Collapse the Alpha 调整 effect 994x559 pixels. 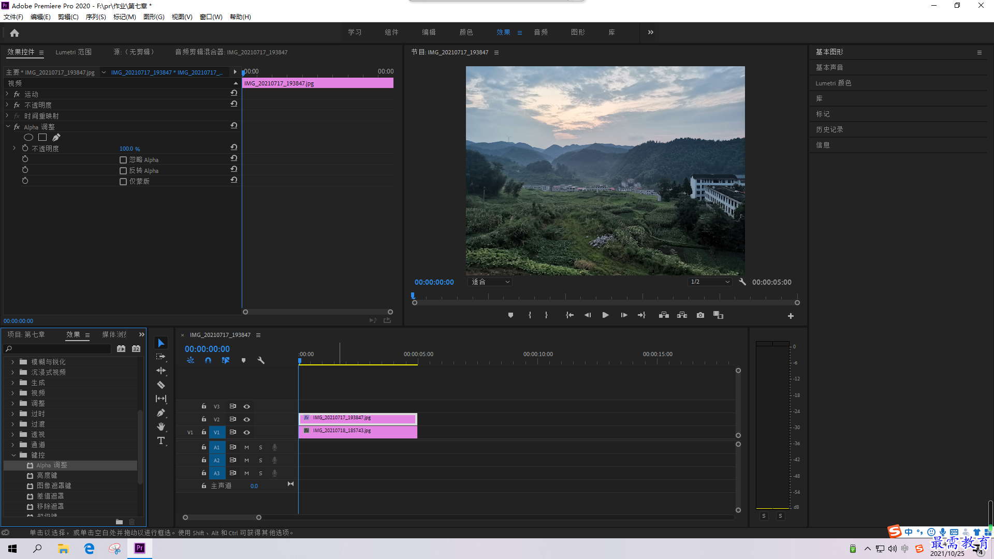(8, 127)
